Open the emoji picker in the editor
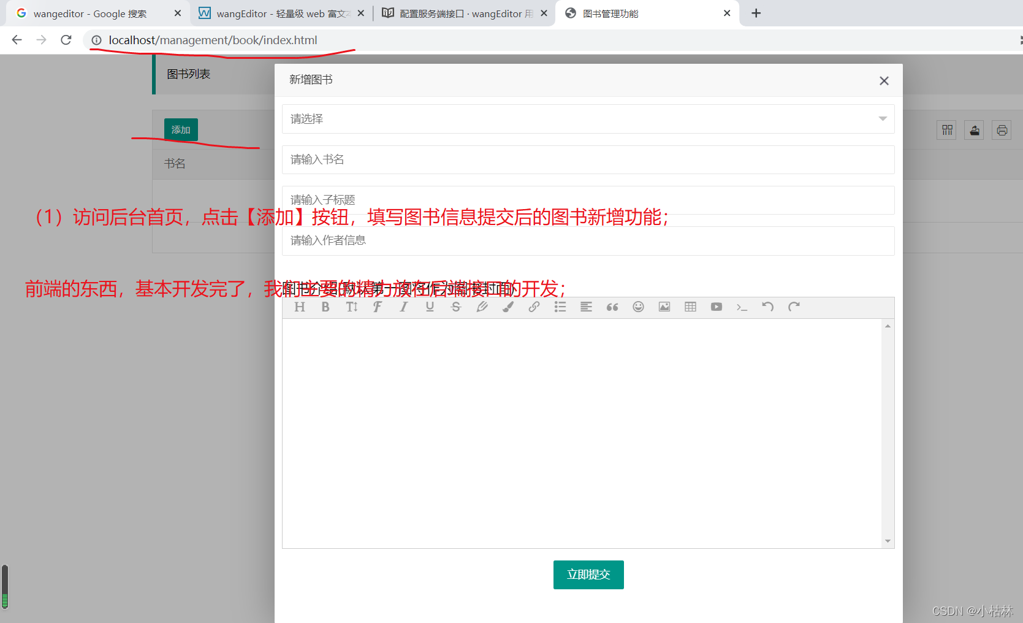The width and height of the screenshot is (1023, 623). coord(638,307)
